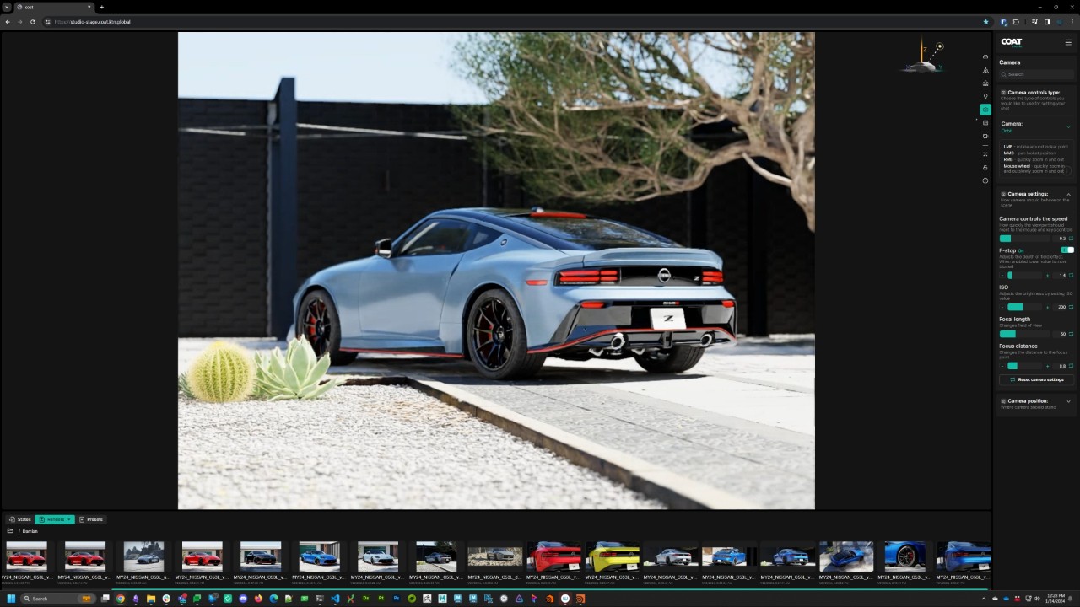The height and width of the screenshot is (607, 1080).
Task: Disable the F-stop toggle
Action: pos(1066,250)
